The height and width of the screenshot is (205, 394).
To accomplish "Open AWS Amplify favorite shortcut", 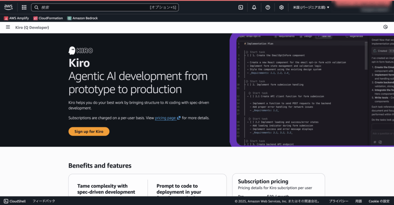I will pyautogui.click(x=17, y=18).
